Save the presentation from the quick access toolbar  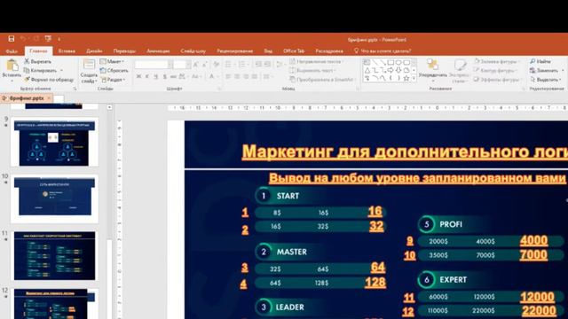pyautogui.click(x=12, y=39)
